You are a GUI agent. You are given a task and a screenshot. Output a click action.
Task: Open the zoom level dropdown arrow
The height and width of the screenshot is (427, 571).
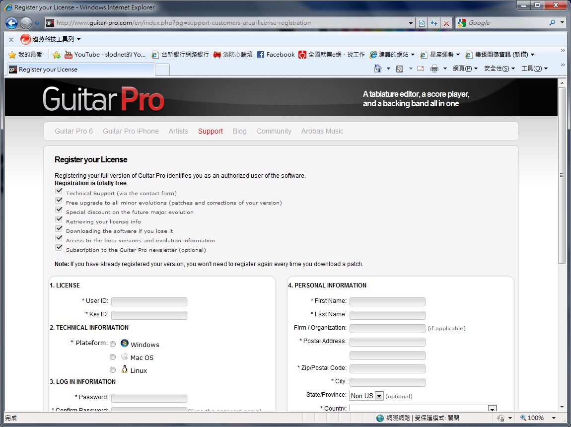point(554,418)
